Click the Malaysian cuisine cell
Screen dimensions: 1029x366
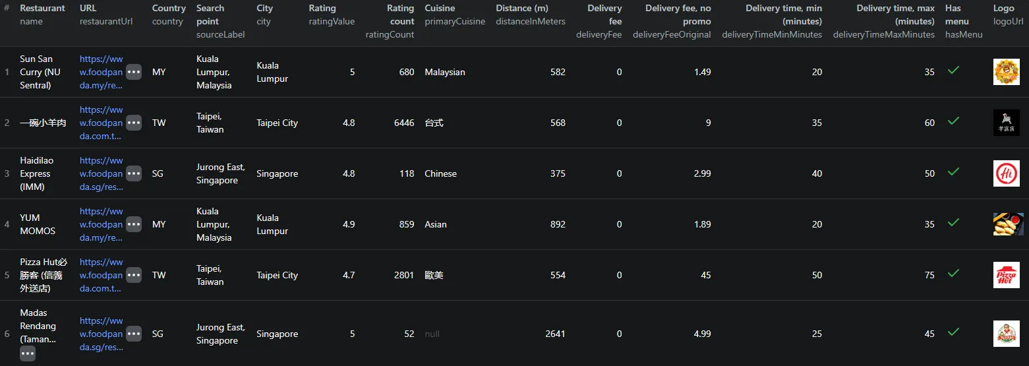tap(445, 72)
